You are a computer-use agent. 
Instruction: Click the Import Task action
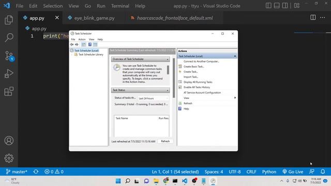click(191, 77)
